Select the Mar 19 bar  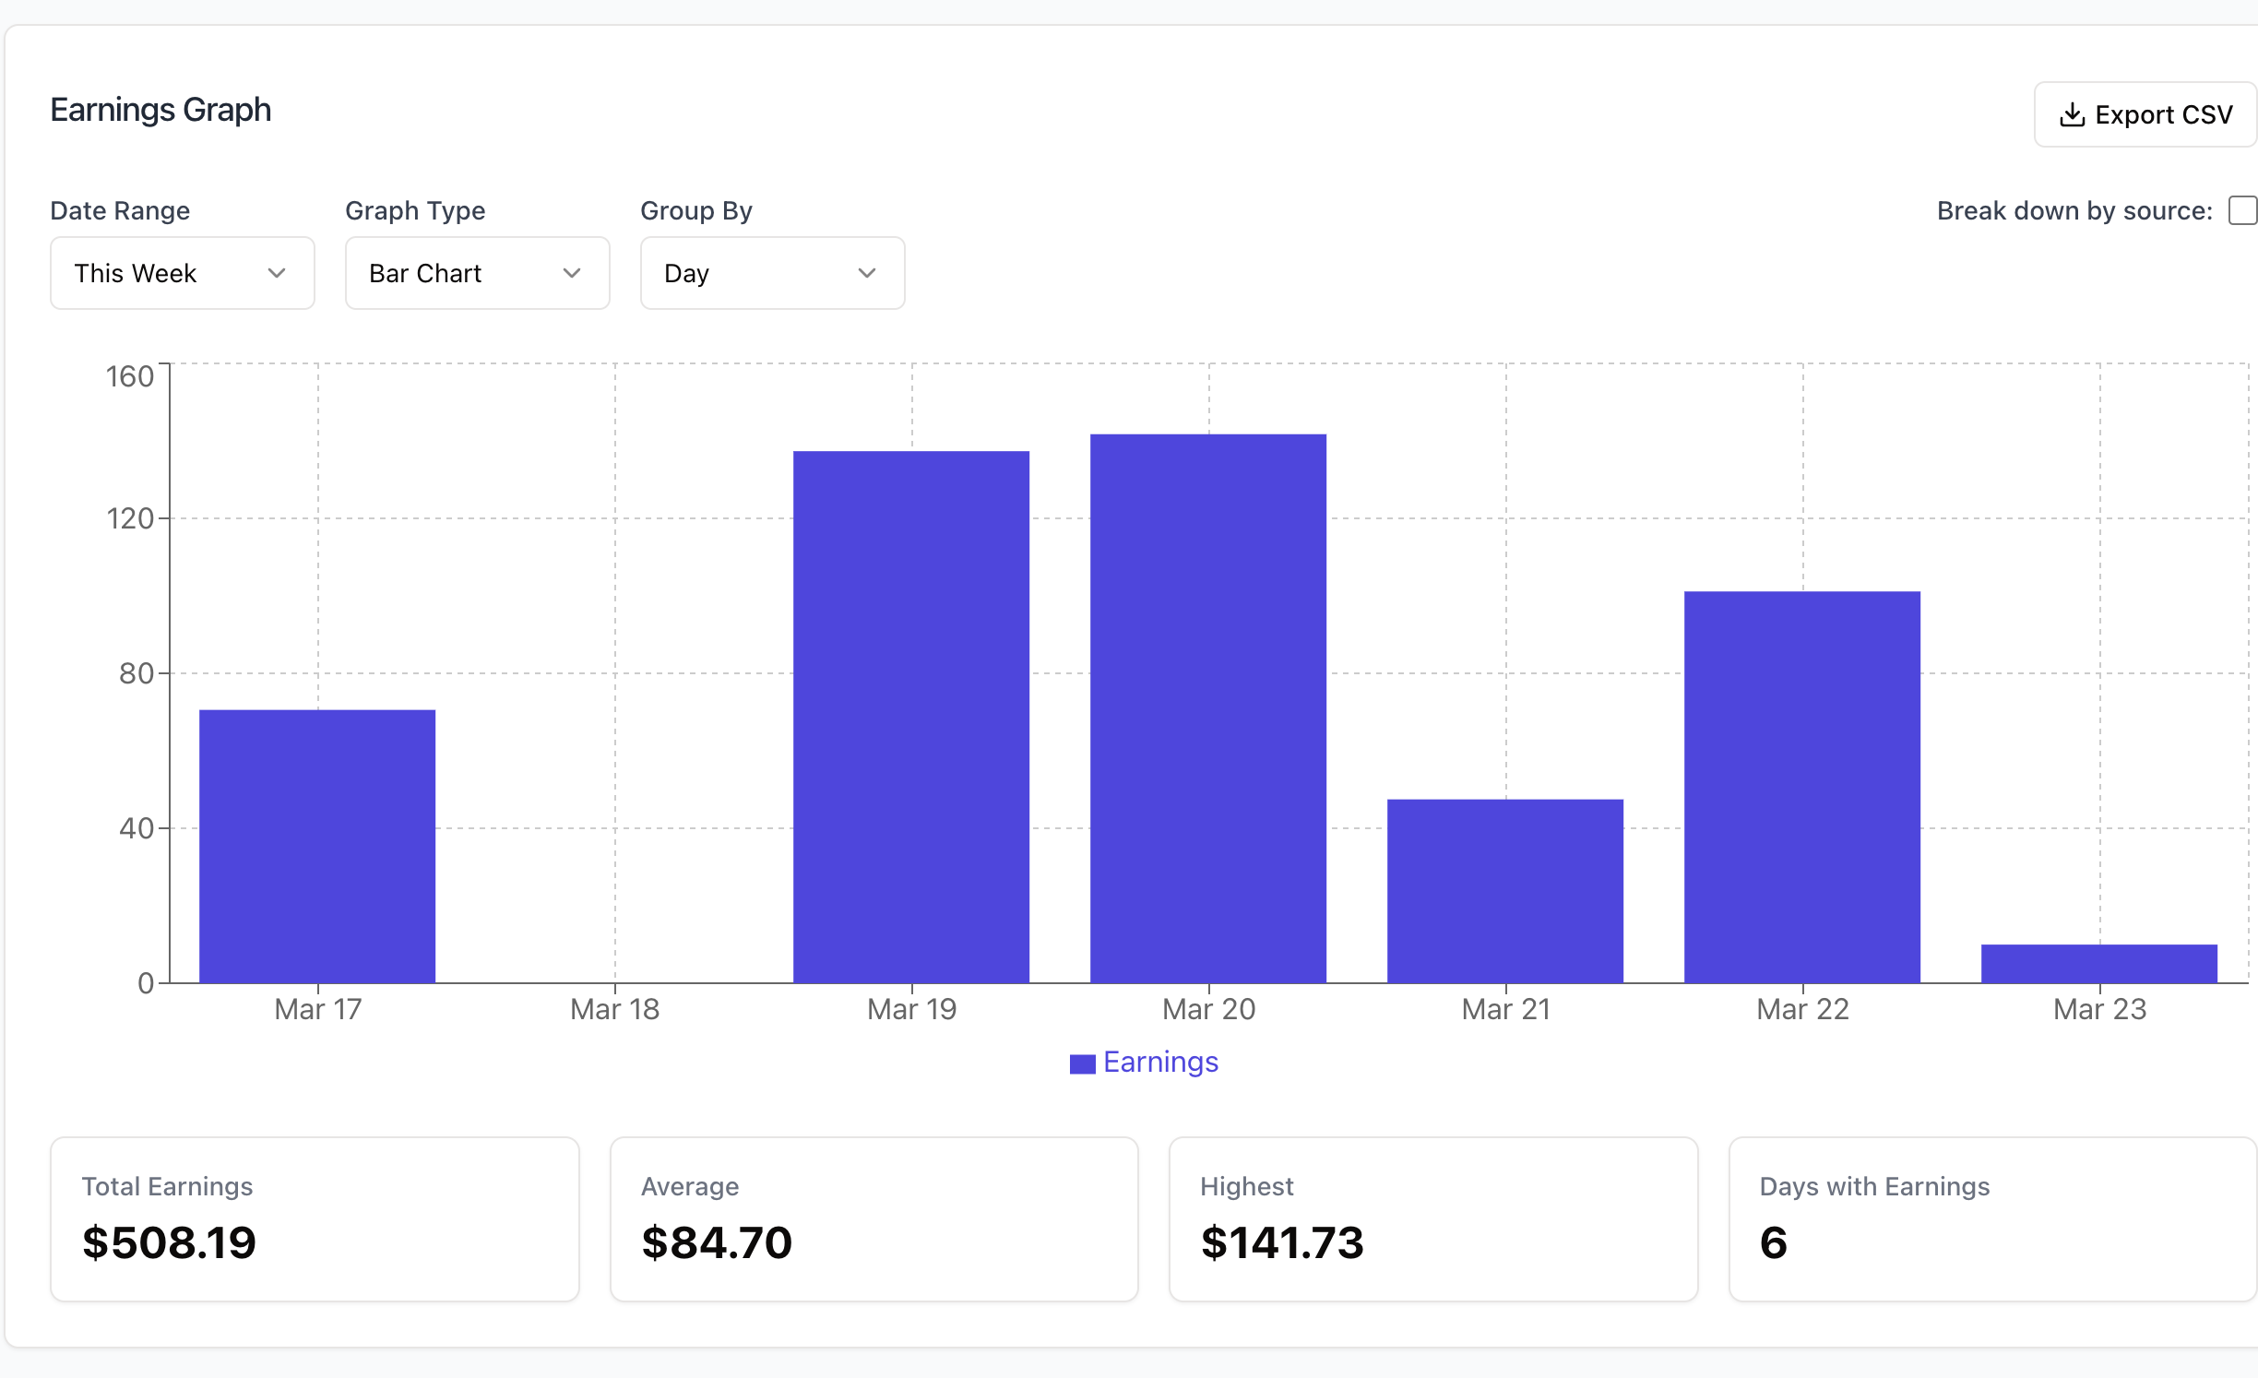point(911,717)
